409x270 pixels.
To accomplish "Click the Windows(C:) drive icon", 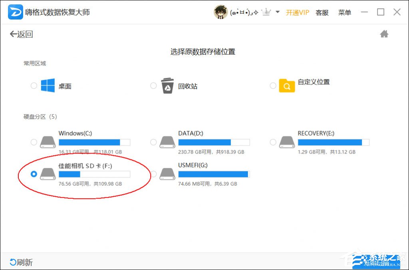I will [48, 142].
